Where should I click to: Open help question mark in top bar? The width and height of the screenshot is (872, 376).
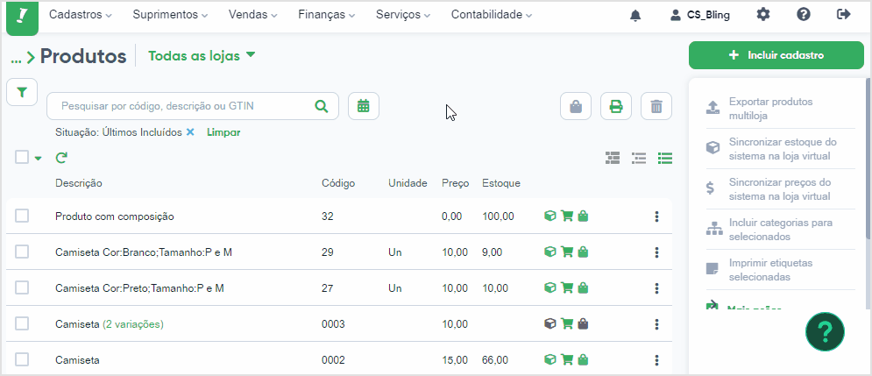804,15
